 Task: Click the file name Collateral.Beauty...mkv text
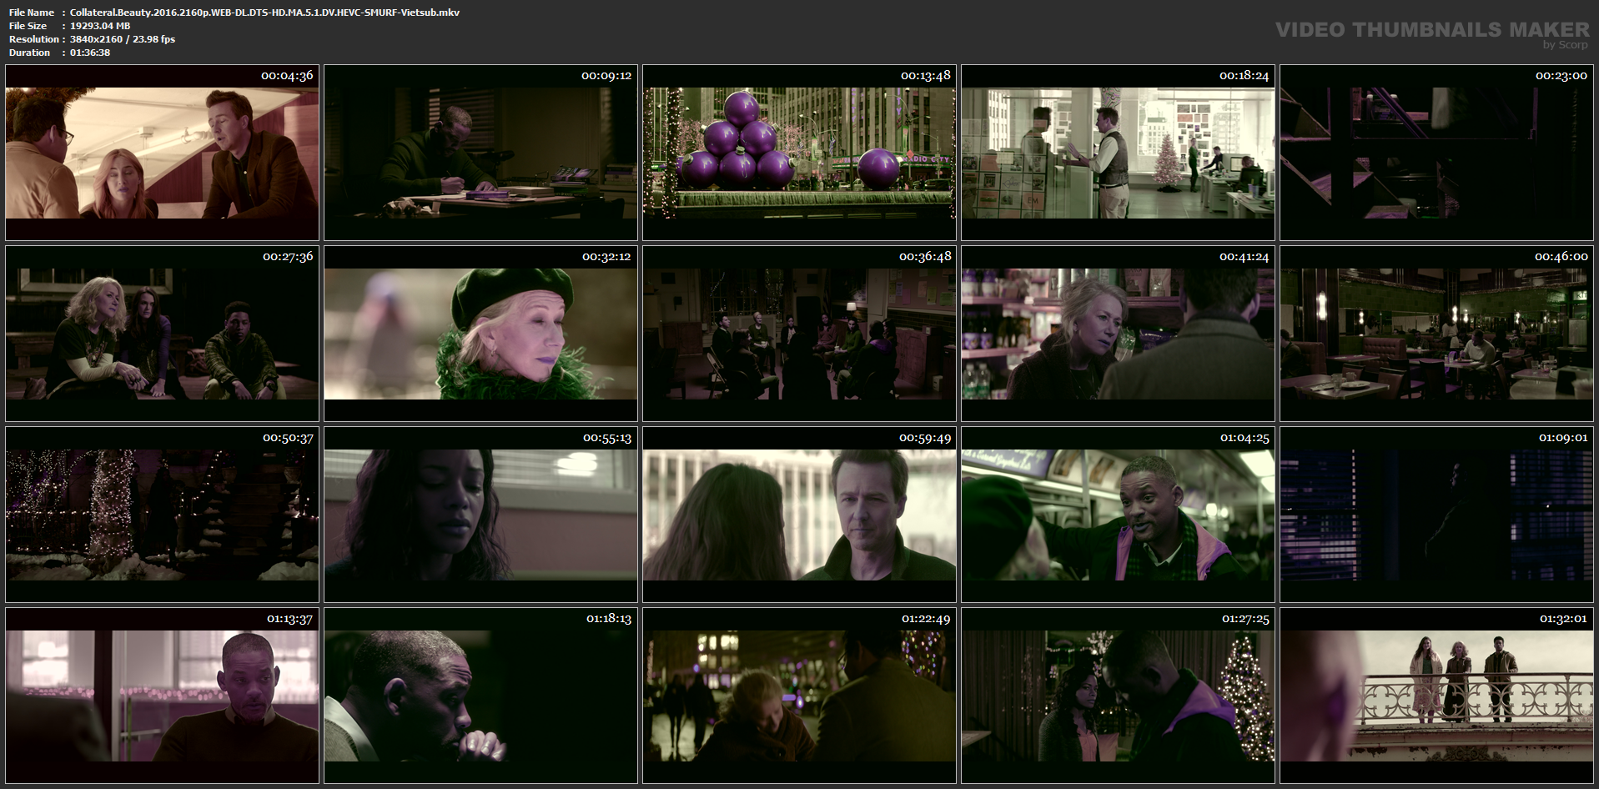tap(264, 13)
